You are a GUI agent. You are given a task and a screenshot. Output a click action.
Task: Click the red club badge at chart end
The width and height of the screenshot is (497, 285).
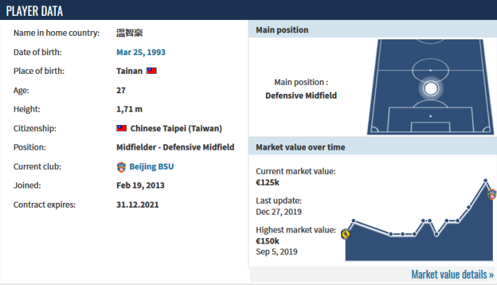pyautogui.click(x=492, y=195)
